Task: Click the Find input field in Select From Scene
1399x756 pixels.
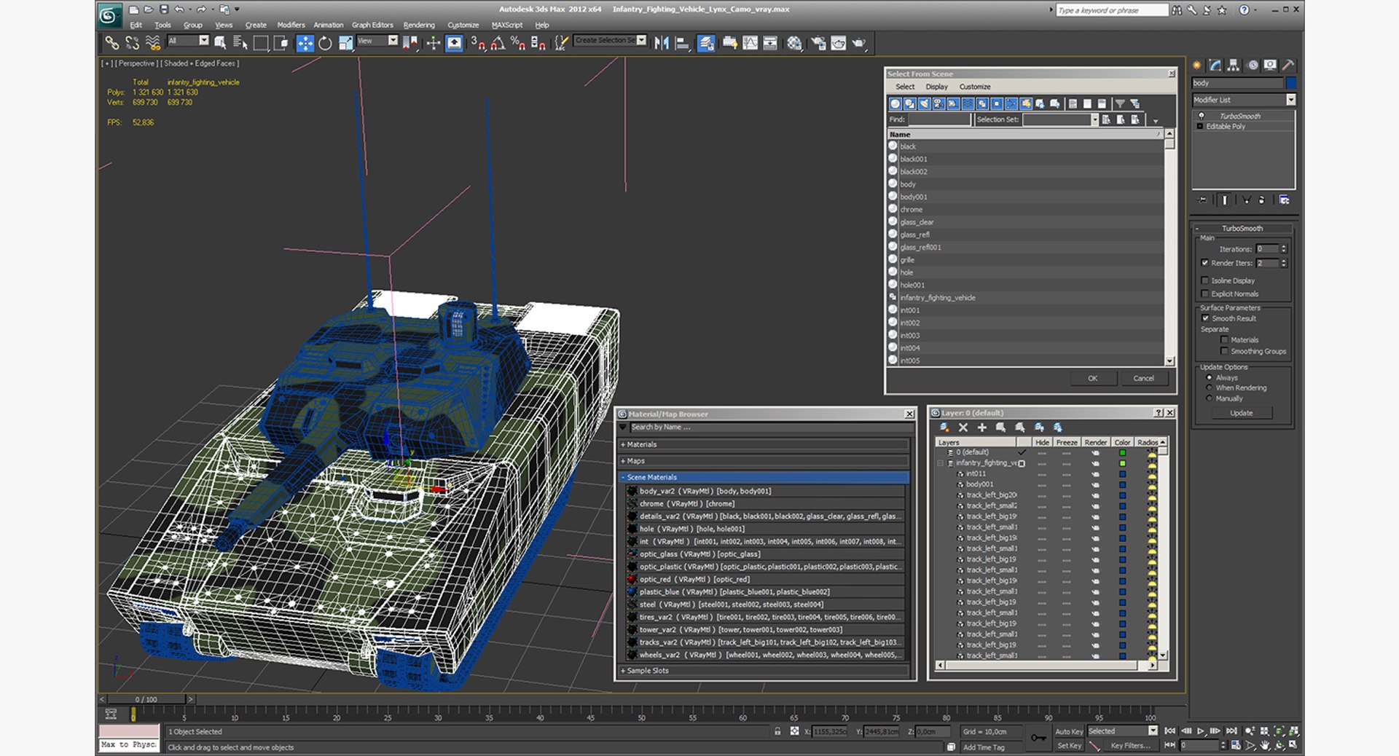Action: (939, 119)
